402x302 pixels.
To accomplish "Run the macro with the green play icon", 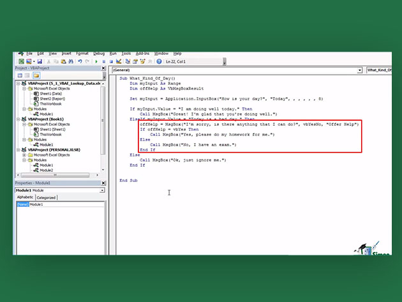I will click(x=96, y=61).
